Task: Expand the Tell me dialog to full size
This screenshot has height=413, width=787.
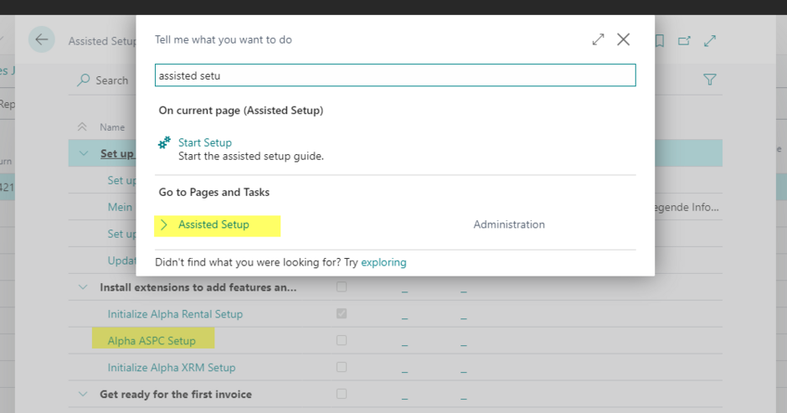Action: 598,39
